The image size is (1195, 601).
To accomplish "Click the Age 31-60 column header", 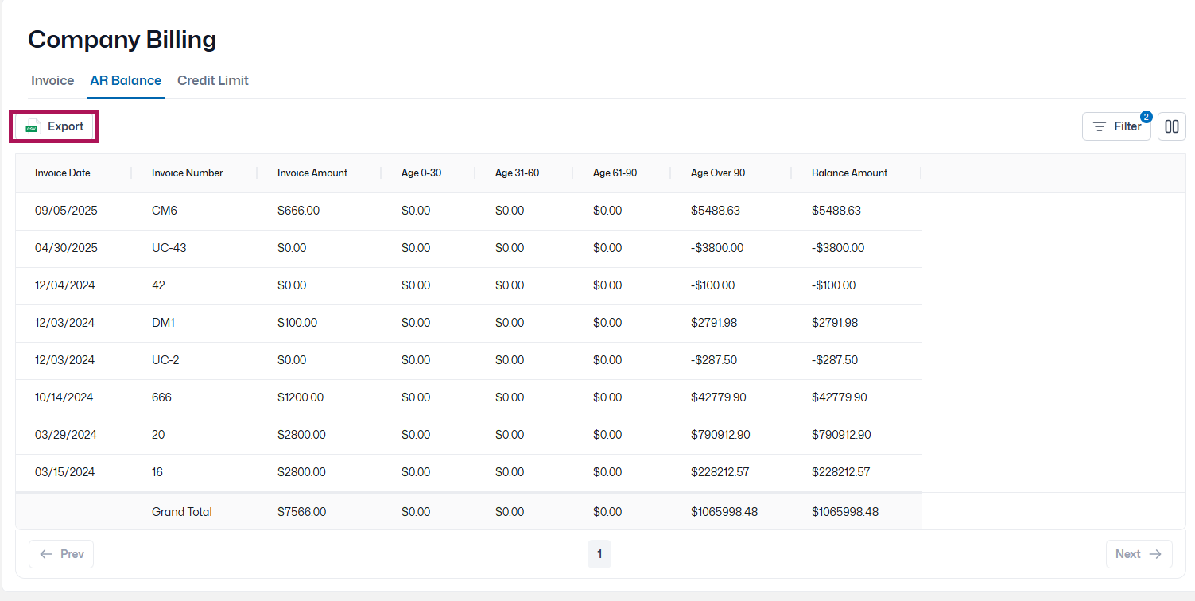I will [x=518, y=173].
